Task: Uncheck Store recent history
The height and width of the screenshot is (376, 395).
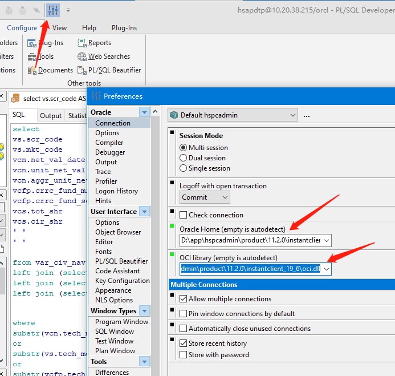Action: pyautogui.click(x=184, y=343)
